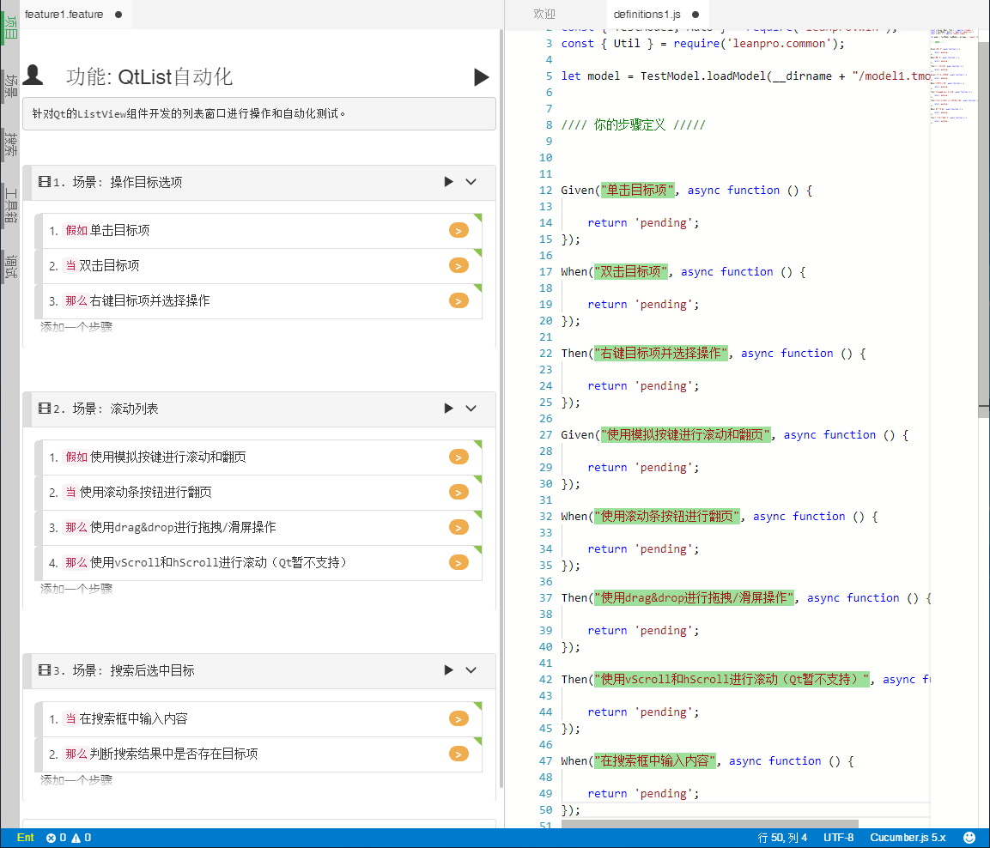Viewport: 990px width, 848px height.
Task: Click line number 27 in the gutter
Action: tap(546, 434)
